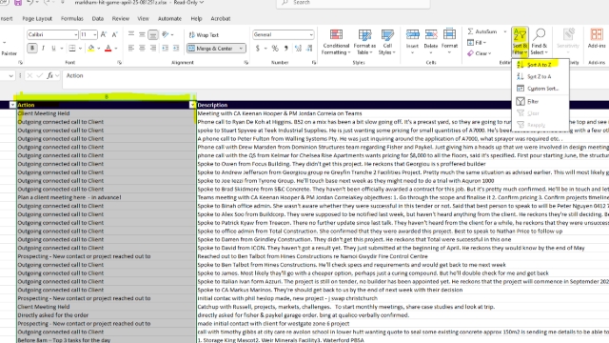Select cell 'Plan a client meeting here - in advance!'
Screen dimensions: 609x343
coord(107,197)
